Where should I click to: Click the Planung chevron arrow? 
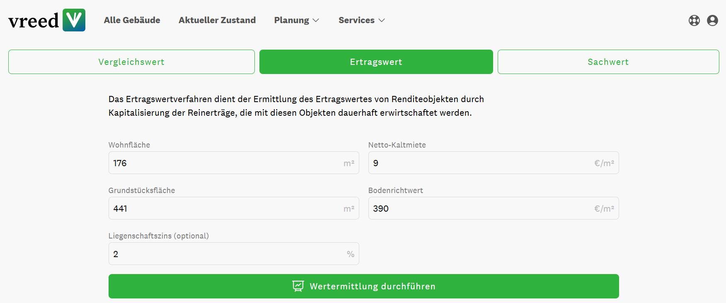coord(316,20)
